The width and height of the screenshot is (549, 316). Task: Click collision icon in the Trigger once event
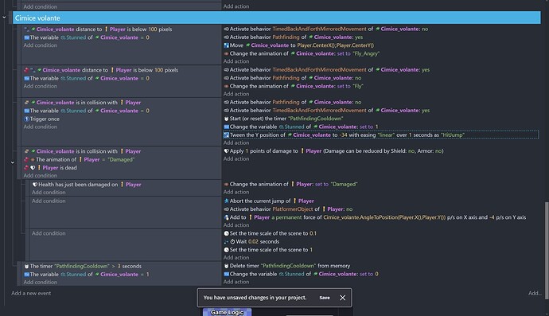26,103
